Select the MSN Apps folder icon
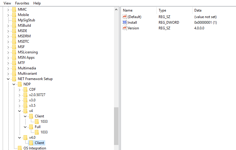236x150 pixels. click(x=14, y=58)
